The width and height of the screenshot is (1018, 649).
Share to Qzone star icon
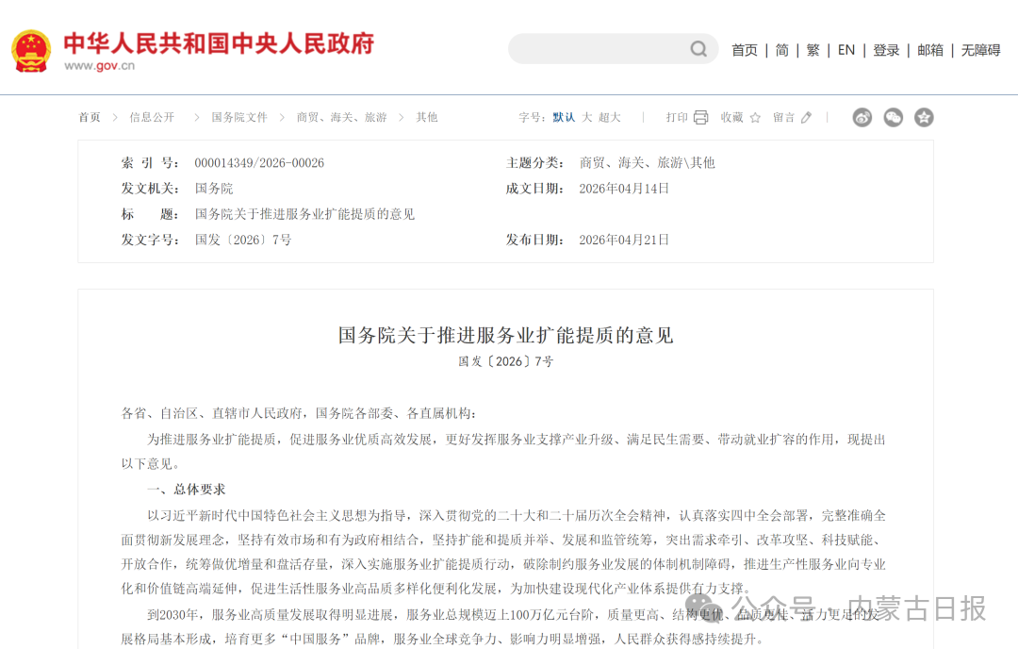[x=924, y=118]
